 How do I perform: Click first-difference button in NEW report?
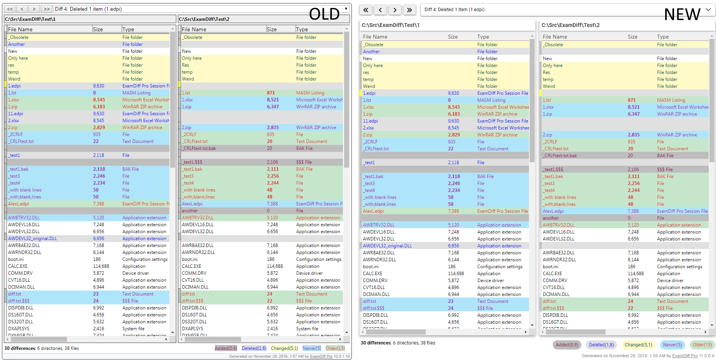click(x=366, y=10)
